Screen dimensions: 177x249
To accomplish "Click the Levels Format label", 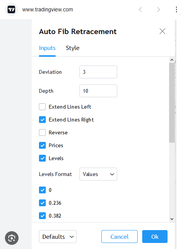I will click(x=55, y=174).
